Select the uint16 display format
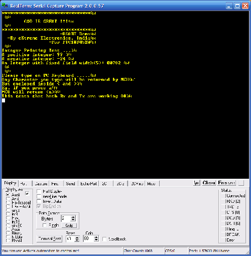The height and width of the screenshot is (256, 251). coord(8,225)
